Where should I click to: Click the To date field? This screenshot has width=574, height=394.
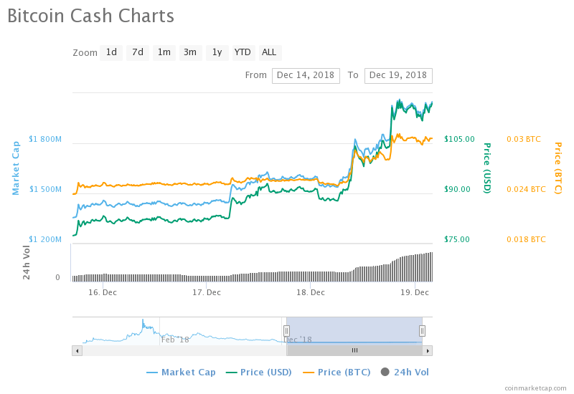(x=398, y=76)
